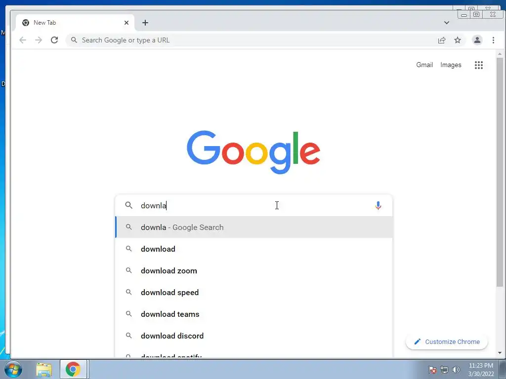Open the Windows Start menu

13,369
